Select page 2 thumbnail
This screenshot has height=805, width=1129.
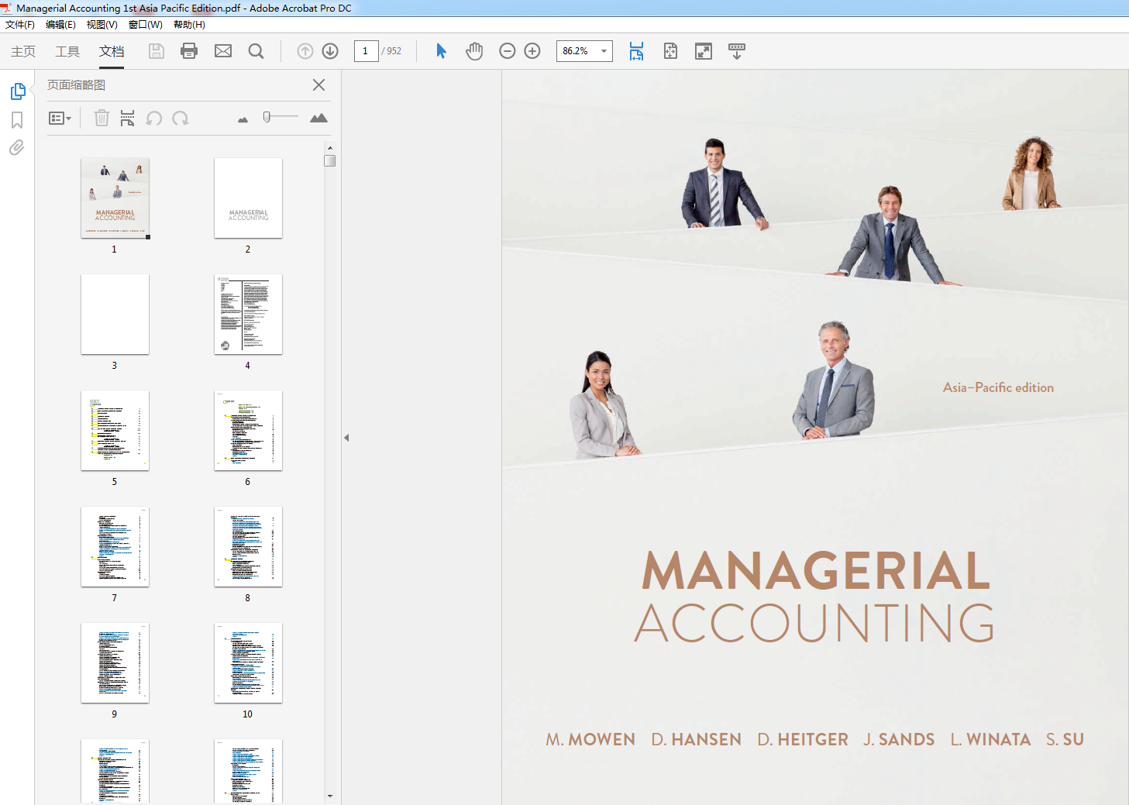tap(248, 198)
